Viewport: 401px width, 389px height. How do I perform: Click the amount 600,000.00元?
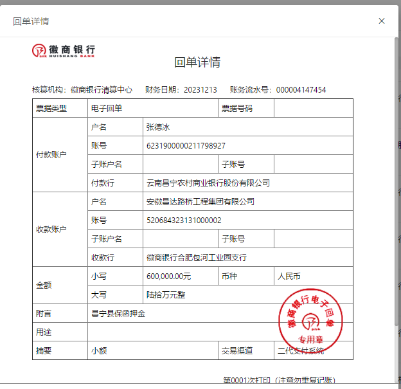point(169,276)
